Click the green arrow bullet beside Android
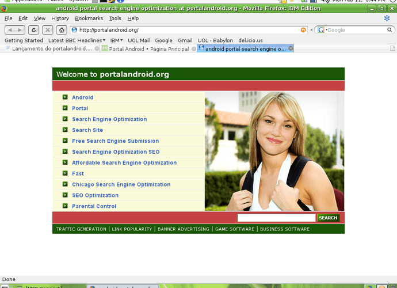 click(x=65, y=97)
